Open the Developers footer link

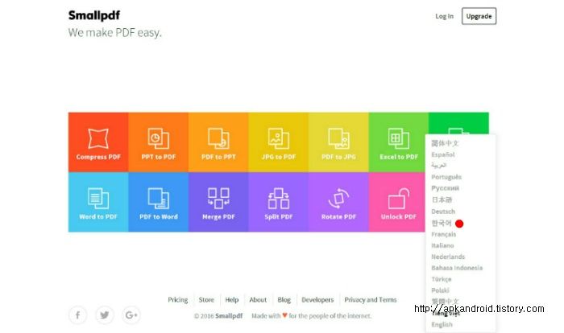pos(317,299)
